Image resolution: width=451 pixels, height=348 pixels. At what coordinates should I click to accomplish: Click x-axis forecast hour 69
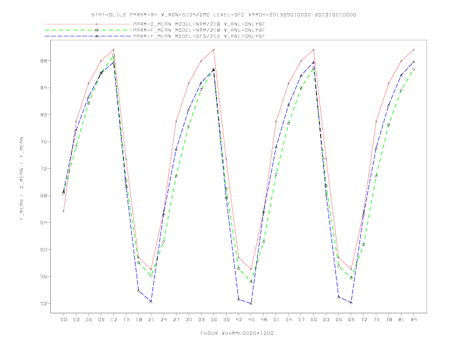[x=351, y=320]
